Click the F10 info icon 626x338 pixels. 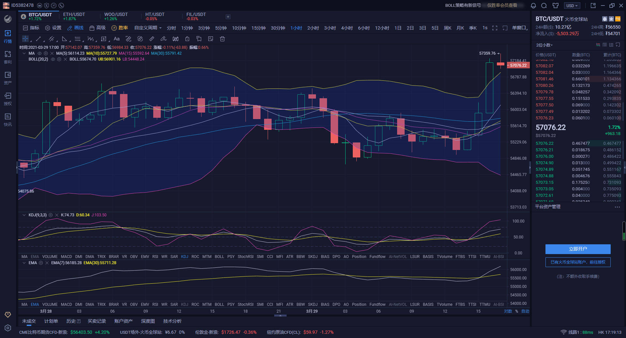tap(618, 19)
